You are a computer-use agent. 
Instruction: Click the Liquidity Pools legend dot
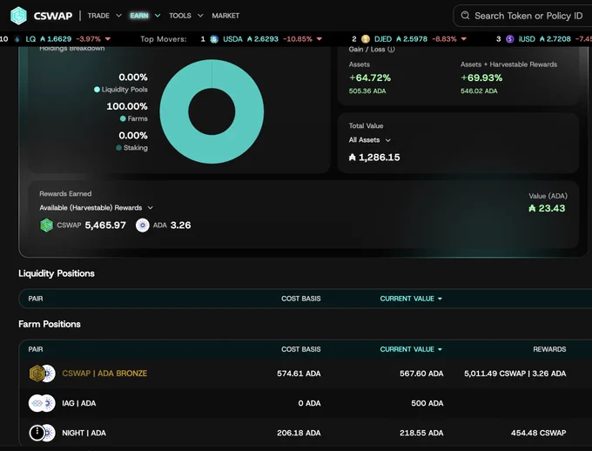click(97, 90)
